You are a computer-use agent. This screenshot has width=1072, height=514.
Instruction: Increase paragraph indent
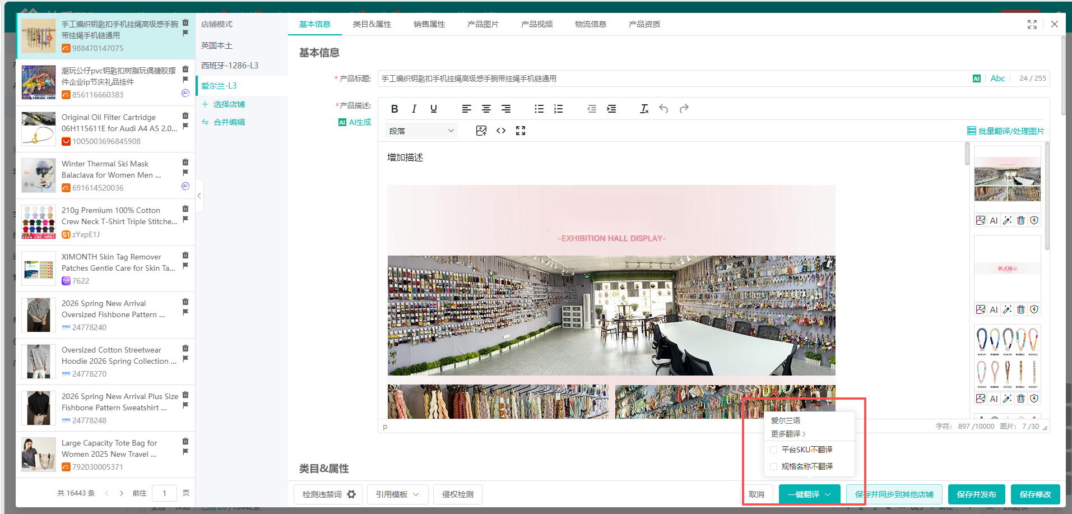(x=611, y=109)
